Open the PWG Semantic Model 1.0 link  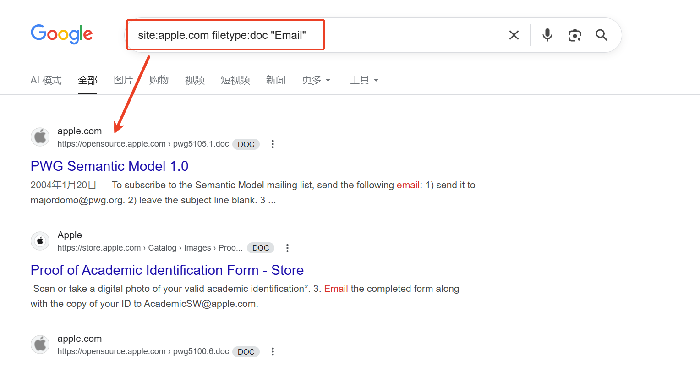[109, 166]
